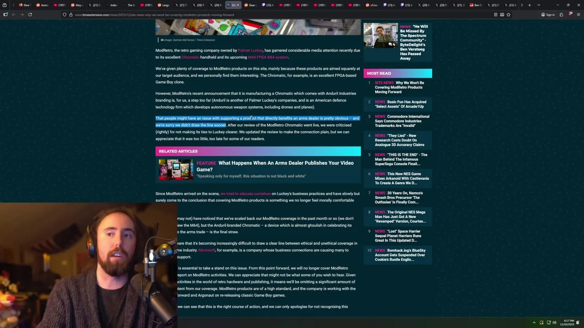Open the M64 FPGA N64 system link
The image size is (584, 328).
[268, 57]
